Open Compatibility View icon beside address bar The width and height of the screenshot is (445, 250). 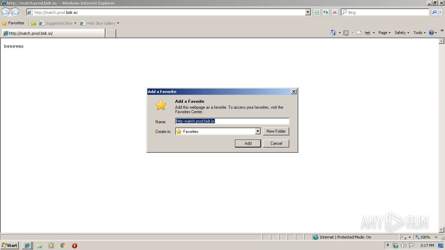pyautogui.click(x=317, y=12)
